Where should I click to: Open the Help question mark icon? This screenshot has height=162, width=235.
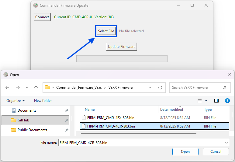[227, 101]
